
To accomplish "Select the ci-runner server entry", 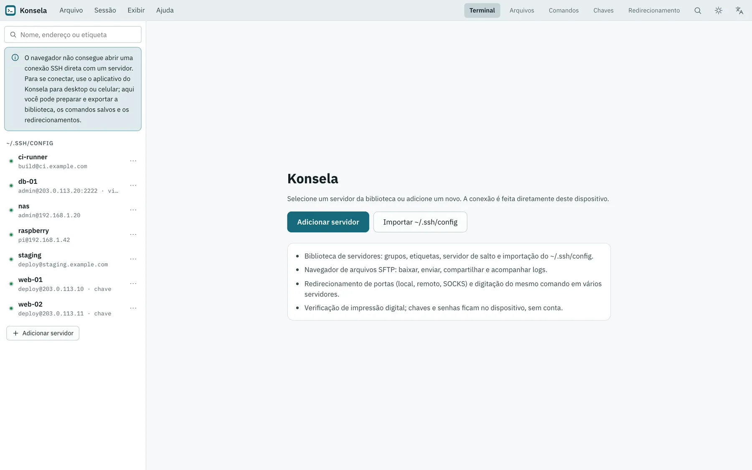I will (73, 161).
